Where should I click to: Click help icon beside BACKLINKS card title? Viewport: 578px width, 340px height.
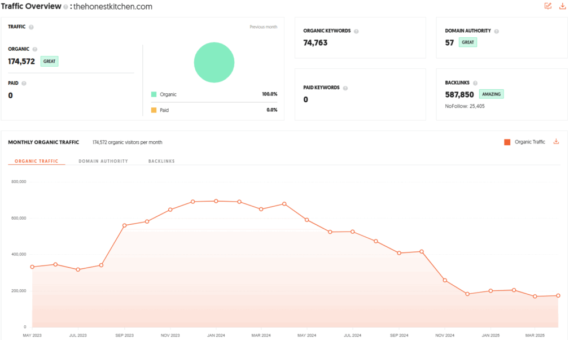point(475,83)
